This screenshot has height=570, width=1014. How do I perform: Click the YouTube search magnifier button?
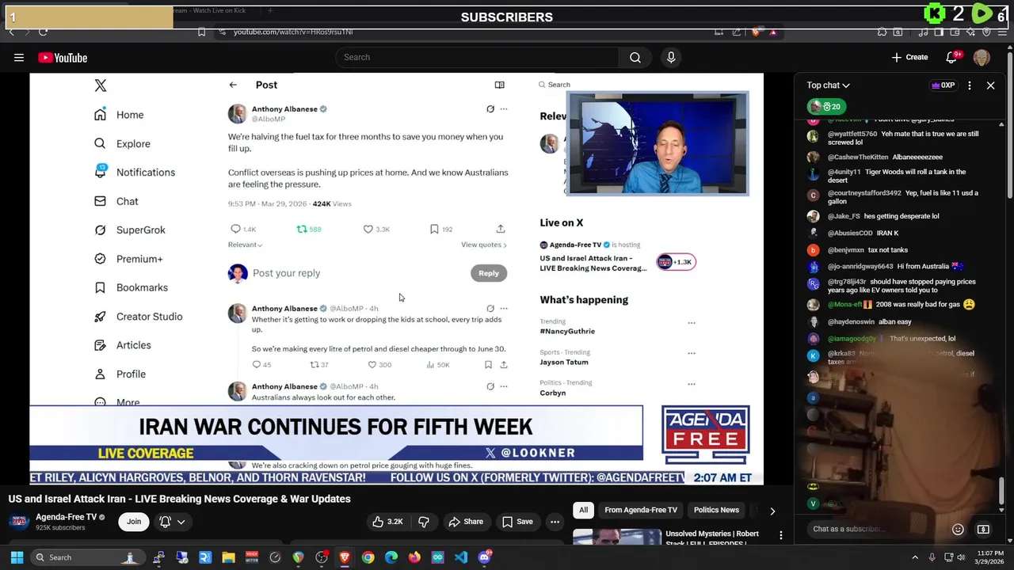(635, 57)
